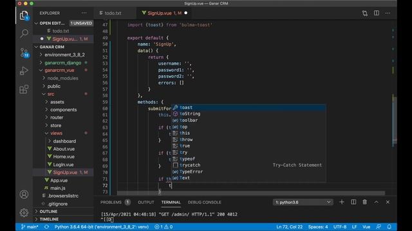Screen dimensions: 412x231
Task: Open Home.vue in the file tree
Action: 64,157
